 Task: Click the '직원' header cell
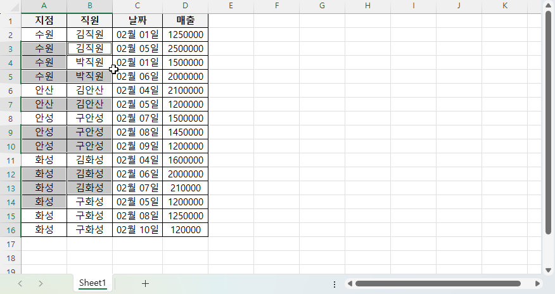(x=89, y=20)
